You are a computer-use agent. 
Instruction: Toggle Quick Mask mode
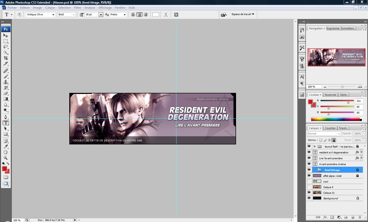coord(6,177)
